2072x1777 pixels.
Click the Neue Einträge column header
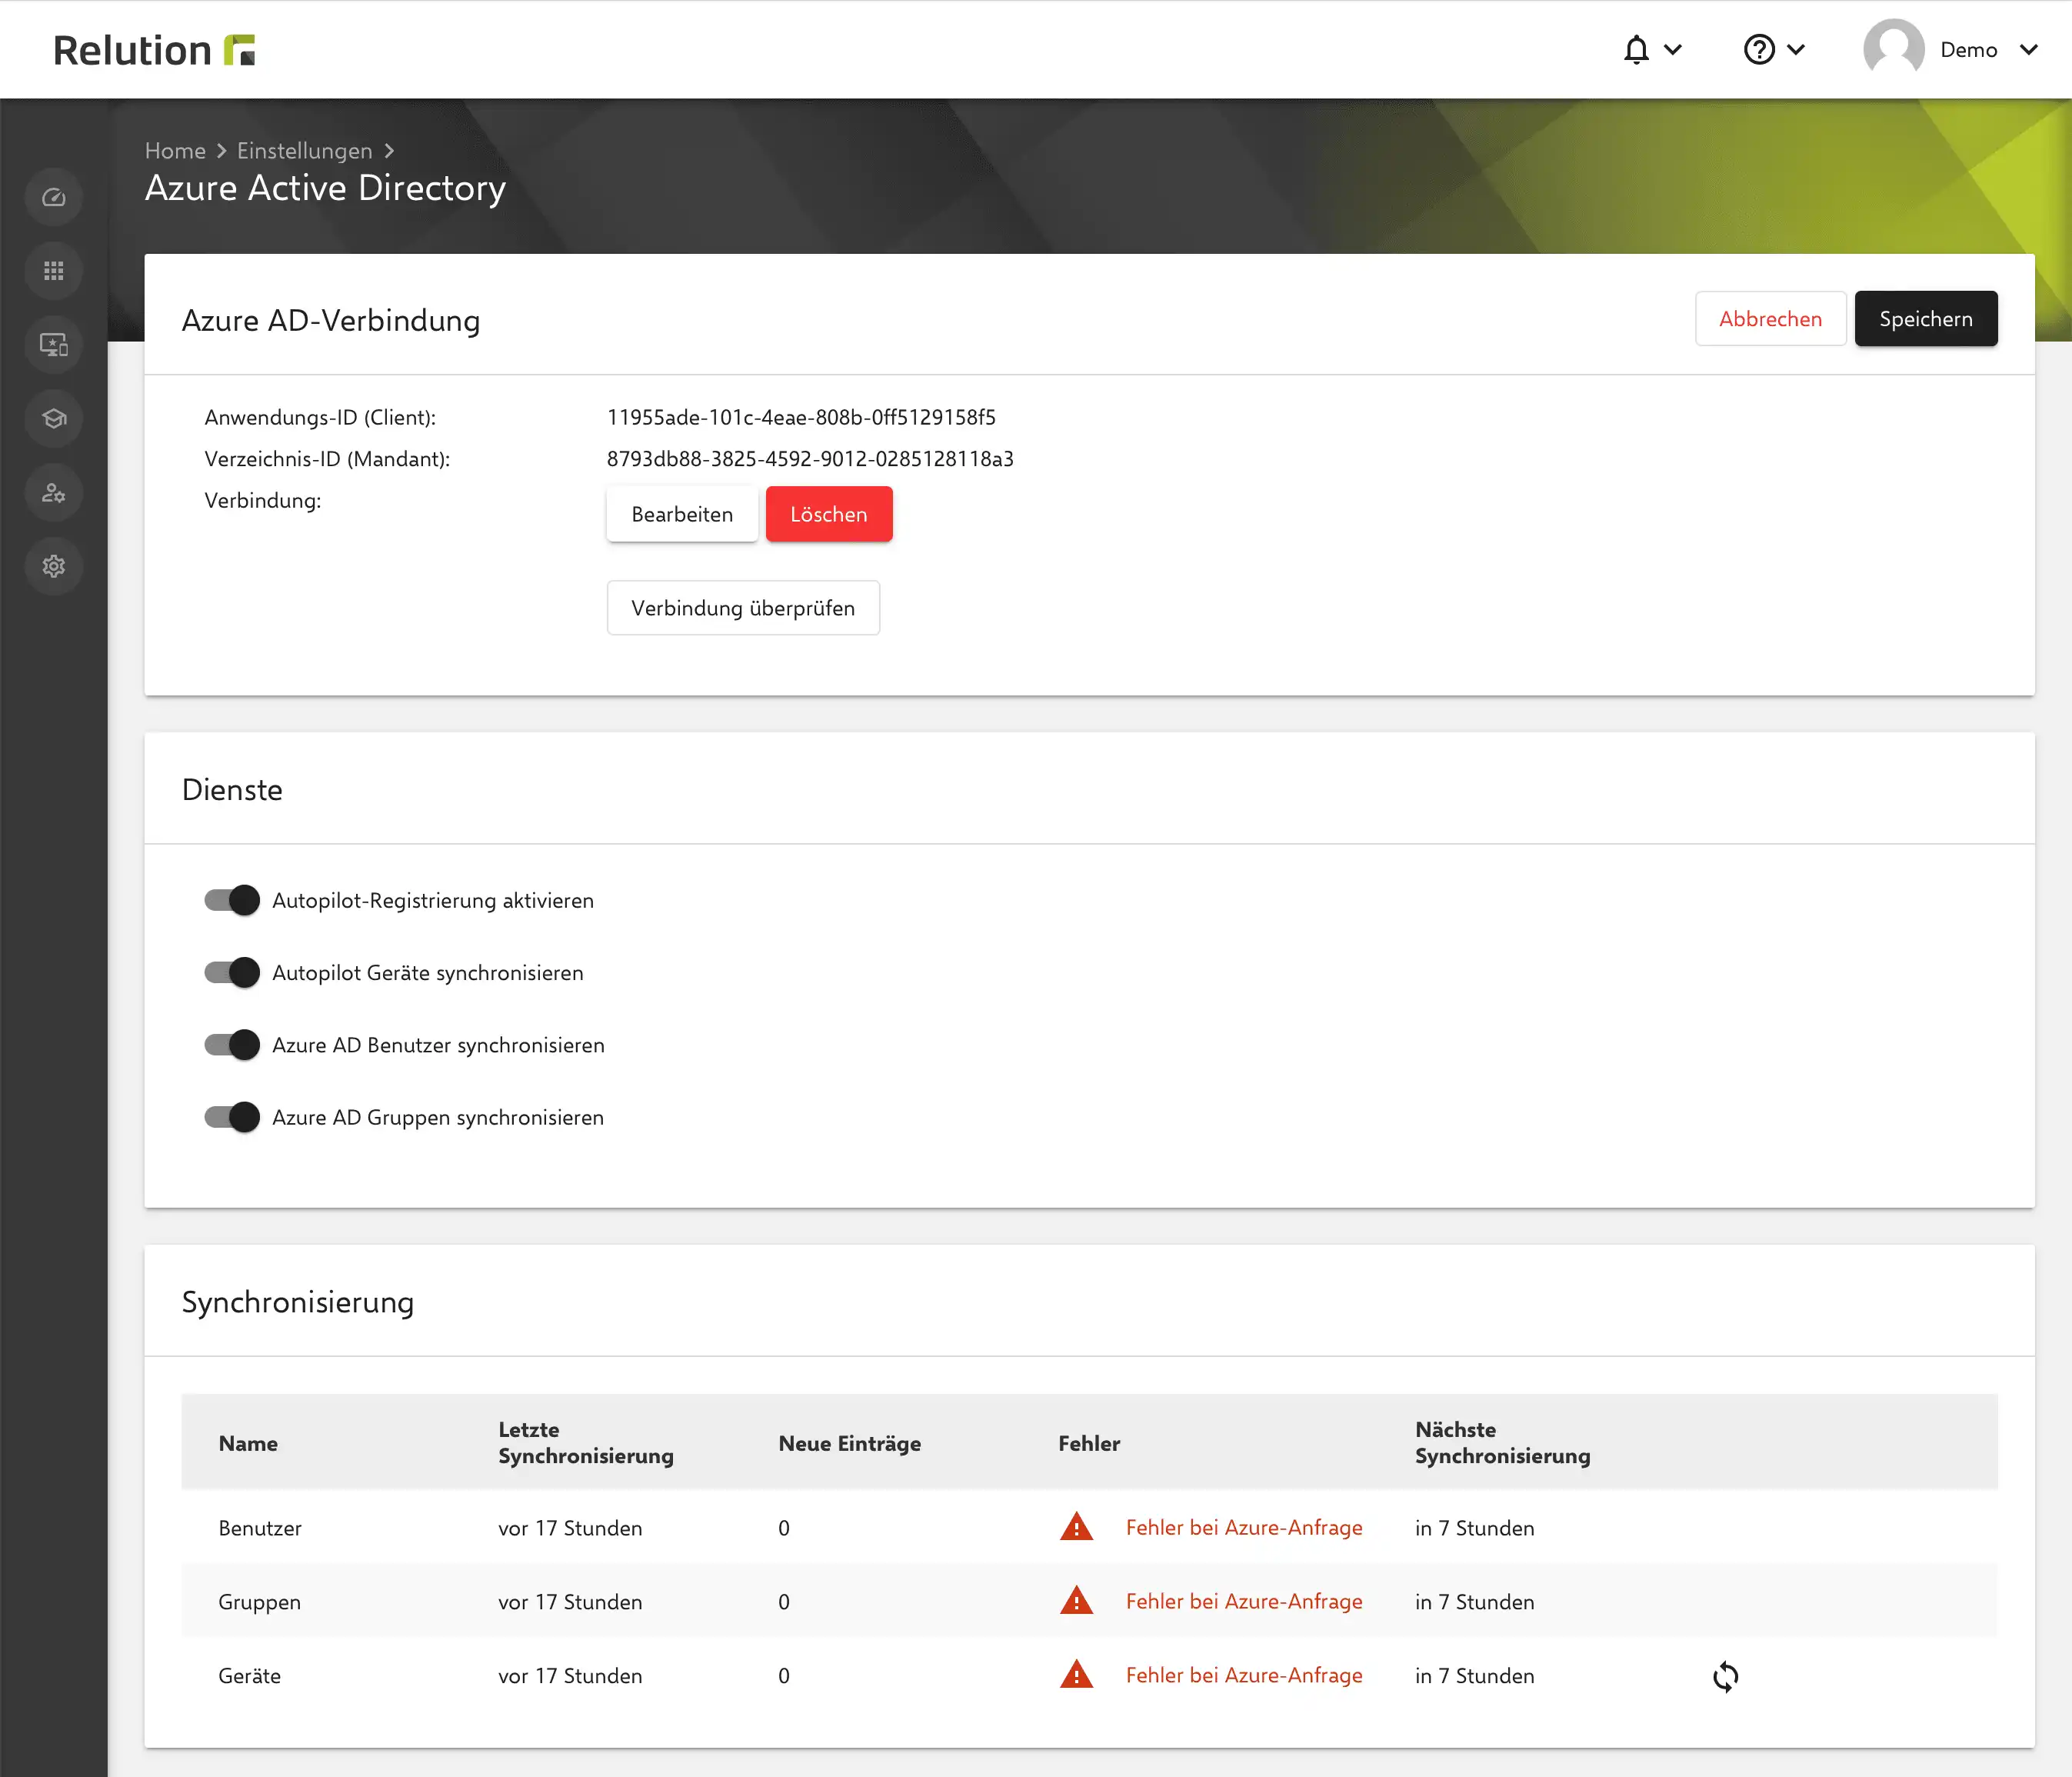coord(850,1443)
